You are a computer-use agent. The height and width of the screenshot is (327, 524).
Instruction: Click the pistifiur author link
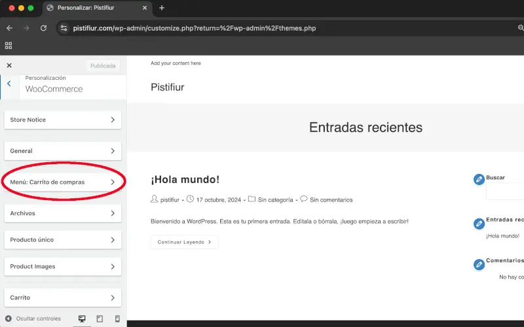point(170,200)
